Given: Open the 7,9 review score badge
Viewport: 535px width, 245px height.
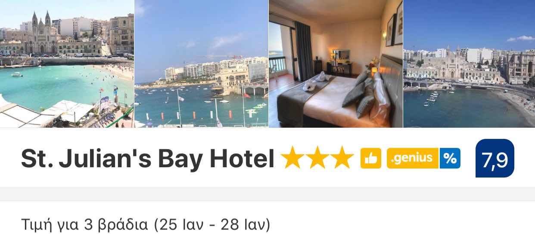Looking at the screenshot, I should tap(495, 158).
